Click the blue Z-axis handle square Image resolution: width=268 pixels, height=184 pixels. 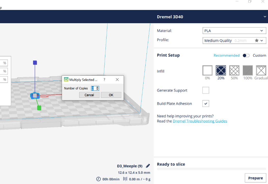[35, 63]
